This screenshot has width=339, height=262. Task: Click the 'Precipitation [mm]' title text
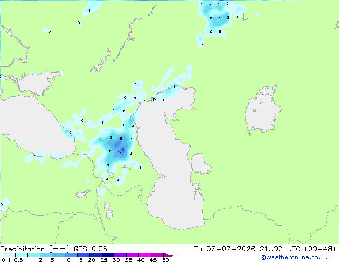coord(34,249)
